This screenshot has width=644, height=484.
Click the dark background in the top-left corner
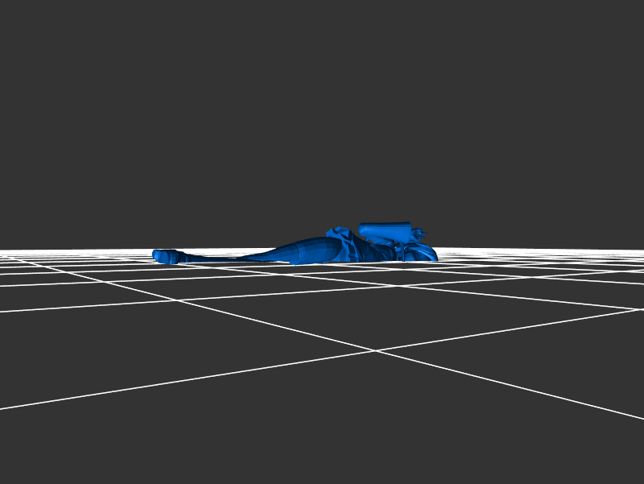pos(24,24)
